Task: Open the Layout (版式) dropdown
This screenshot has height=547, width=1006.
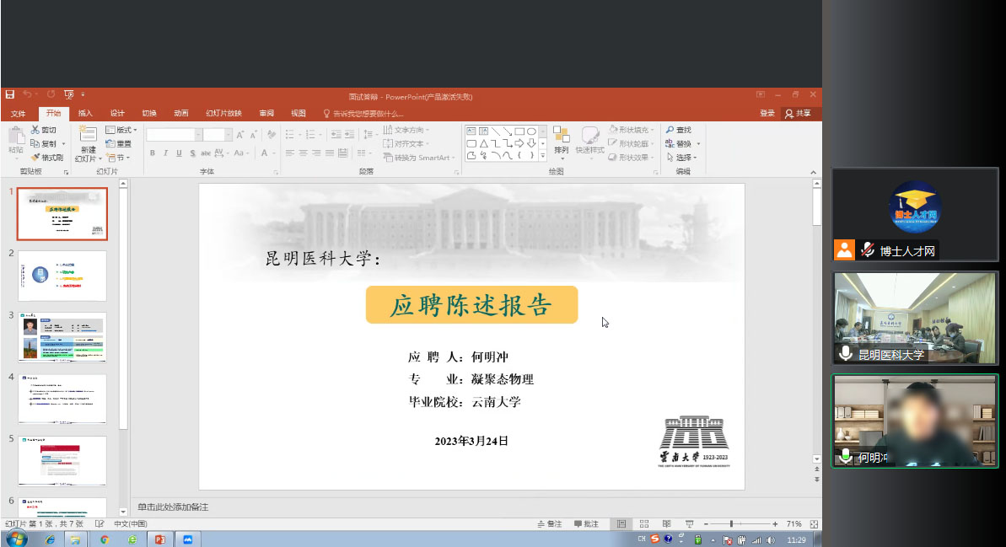Action: [x=121, y=130]
